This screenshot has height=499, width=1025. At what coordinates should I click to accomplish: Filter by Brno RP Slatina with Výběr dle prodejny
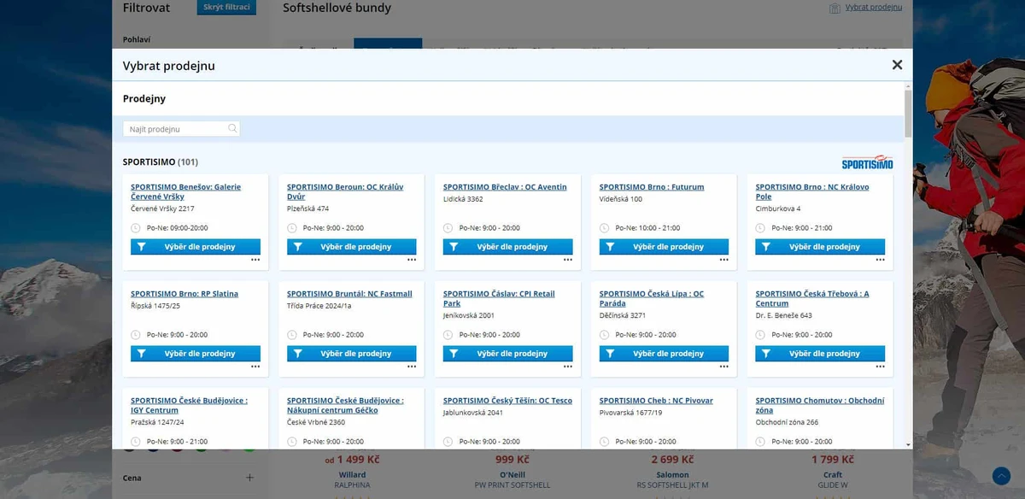(x=196, y=354)
